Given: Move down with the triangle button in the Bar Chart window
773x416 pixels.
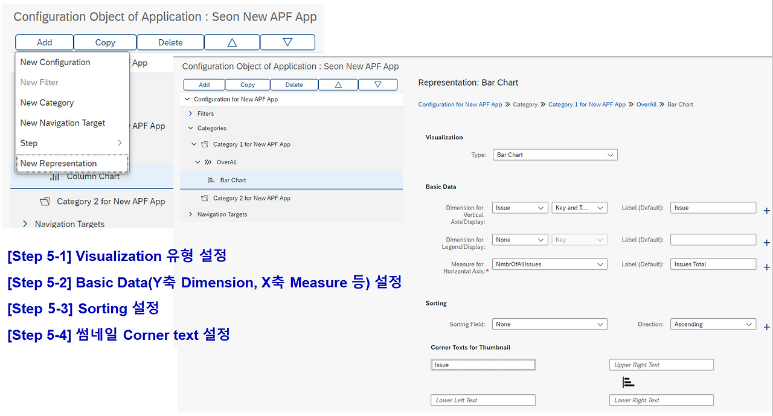Looking at the screenshot, I should (377, 85).
